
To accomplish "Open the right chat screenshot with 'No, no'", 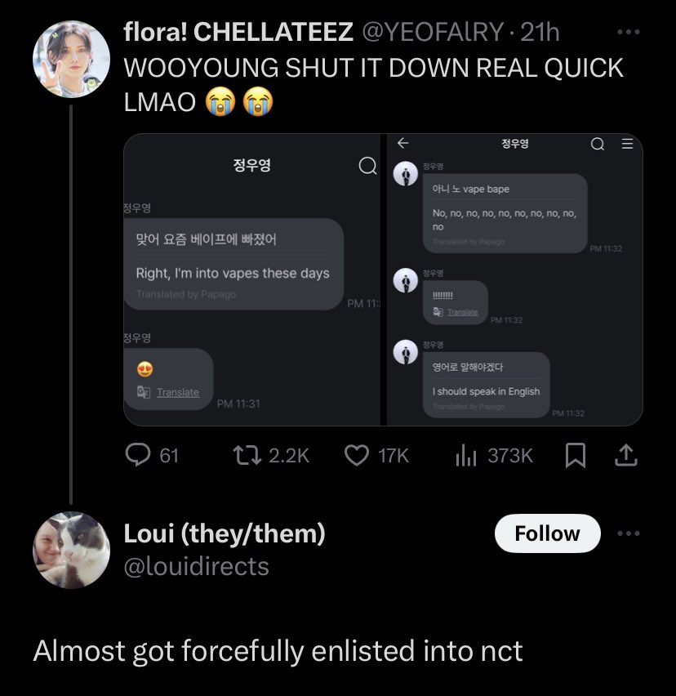I will [x=515, y=279].
